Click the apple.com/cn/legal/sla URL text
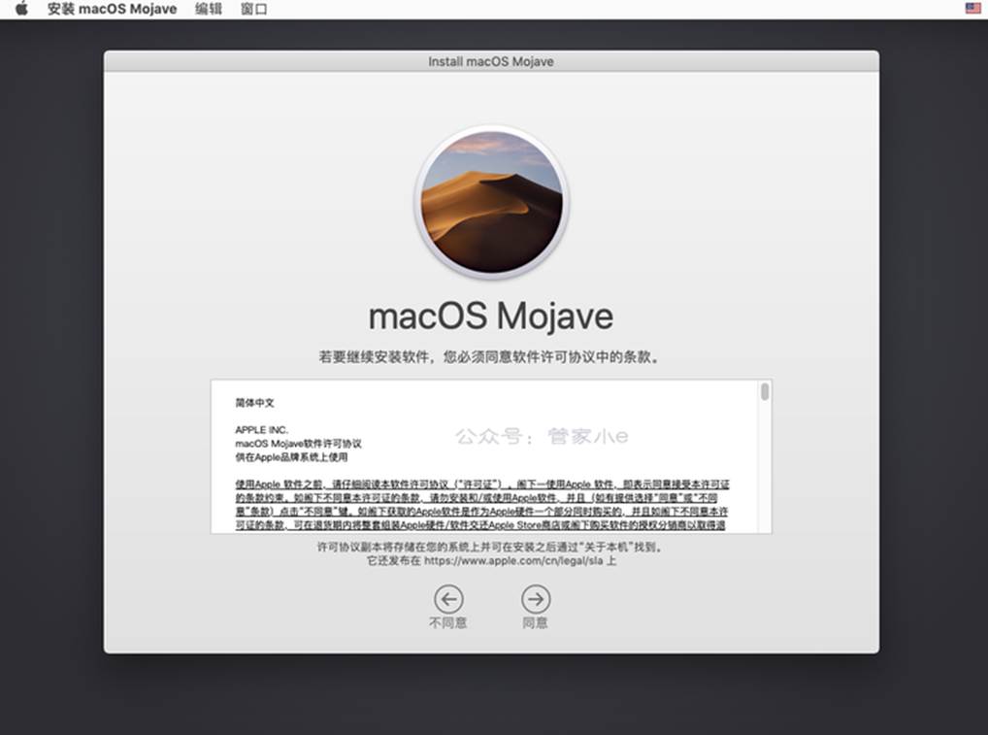 click(x=513, y=561)
